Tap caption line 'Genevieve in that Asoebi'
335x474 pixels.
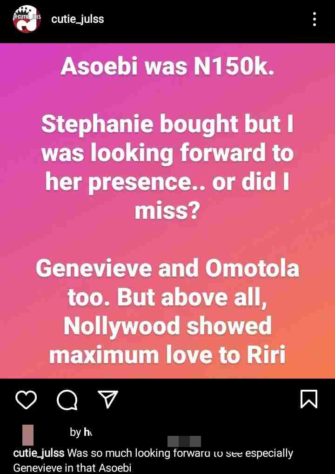coord(73,468)
